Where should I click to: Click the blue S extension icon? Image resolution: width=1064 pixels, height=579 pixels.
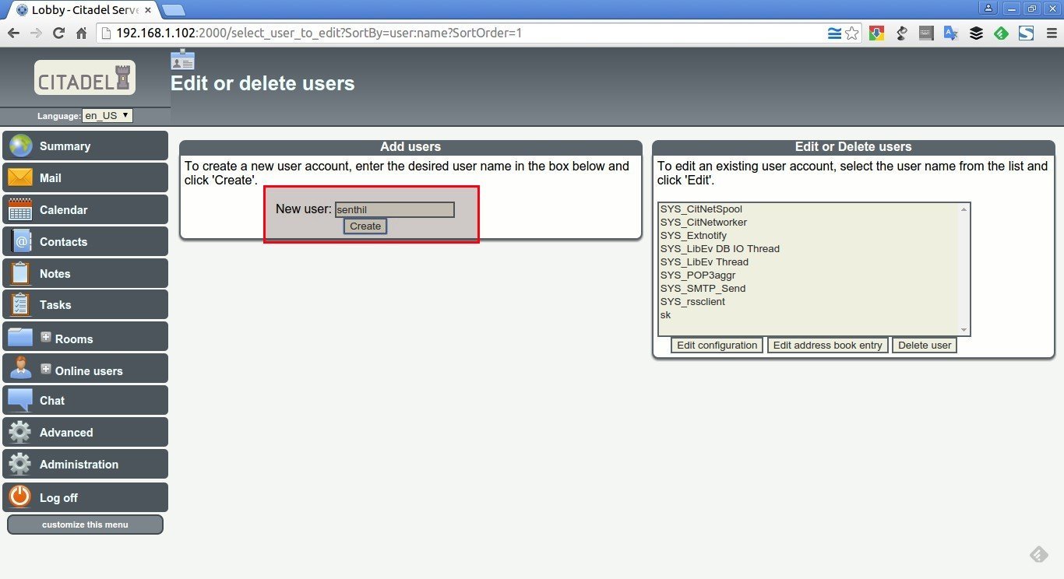coord(1026,33)
